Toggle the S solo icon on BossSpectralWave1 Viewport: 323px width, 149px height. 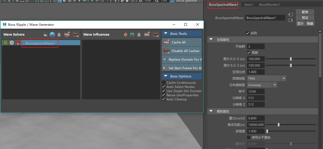pyautogui.click(x=11, y=43)
